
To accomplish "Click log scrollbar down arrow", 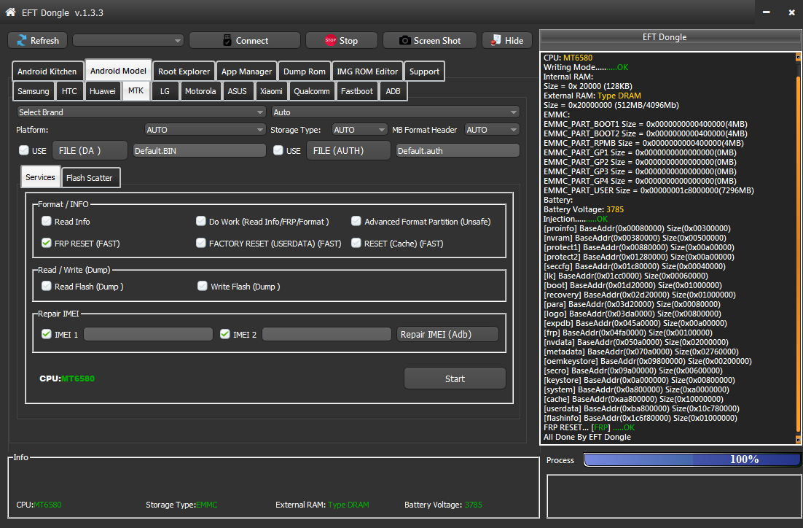I will tap(798, 439).
